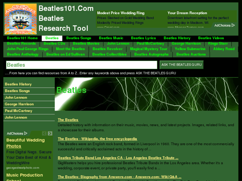Open Magical Mystery Tour nav link
The height and width of the screenshot is (181, 242).
click(x=148, y=49)
